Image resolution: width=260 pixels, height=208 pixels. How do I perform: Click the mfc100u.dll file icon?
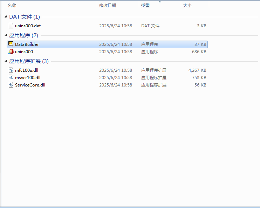[x=11, y=70]
